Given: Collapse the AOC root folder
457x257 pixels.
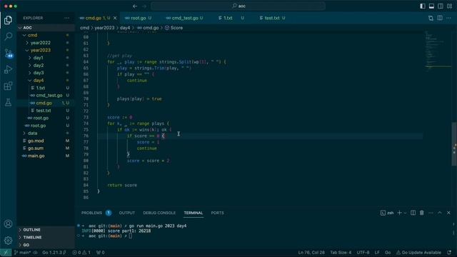Looking at the screenshot, I should [46, 28].
